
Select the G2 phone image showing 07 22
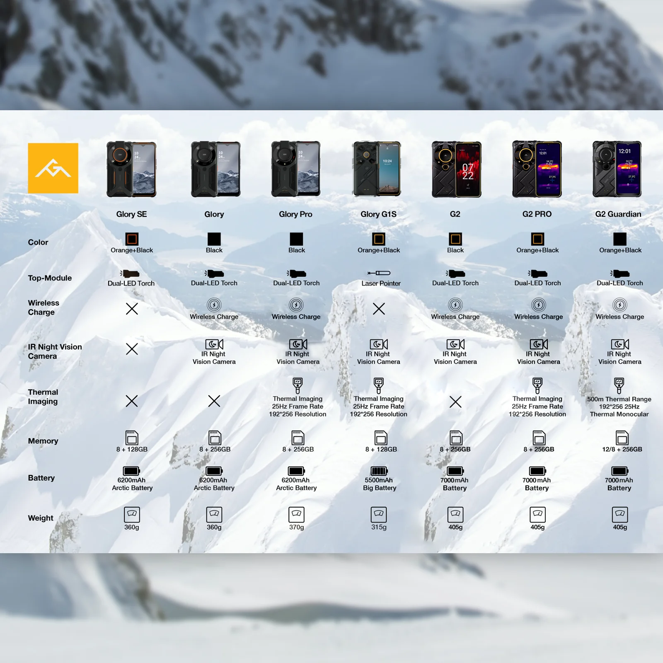457,169
